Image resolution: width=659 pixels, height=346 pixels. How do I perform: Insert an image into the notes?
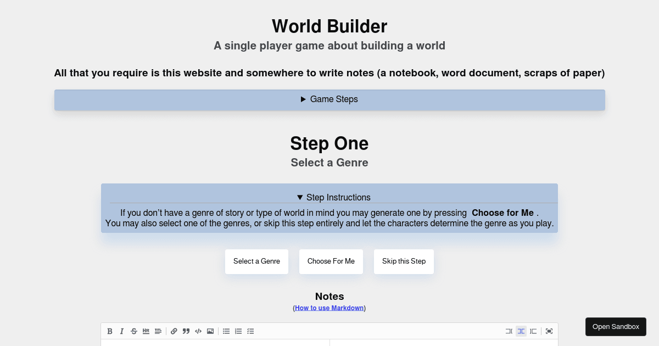point(210,331)
